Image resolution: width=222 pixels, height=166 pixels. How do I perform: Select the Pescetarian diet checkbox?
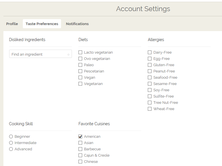click(x=80, y=71)
